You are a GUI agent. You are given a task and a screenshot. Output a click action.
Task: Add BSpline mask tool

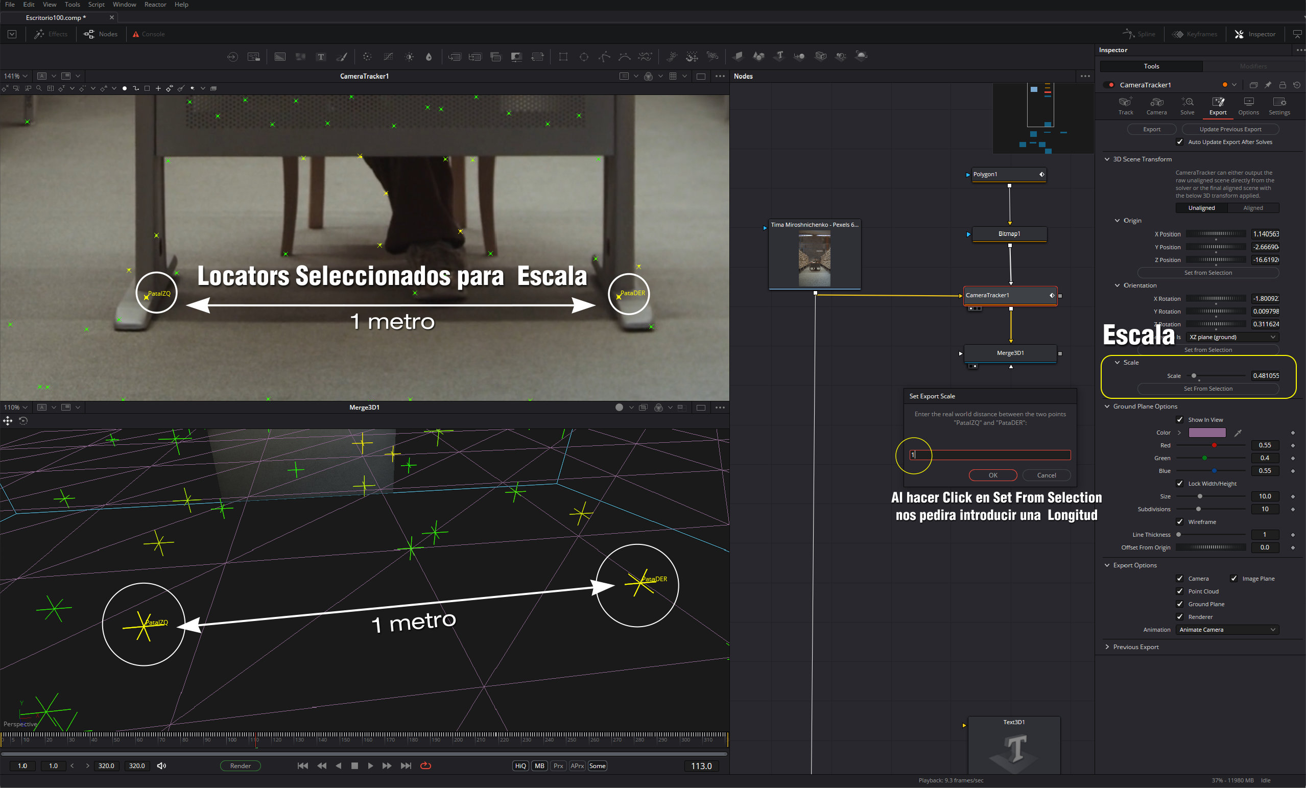point(624,57)
